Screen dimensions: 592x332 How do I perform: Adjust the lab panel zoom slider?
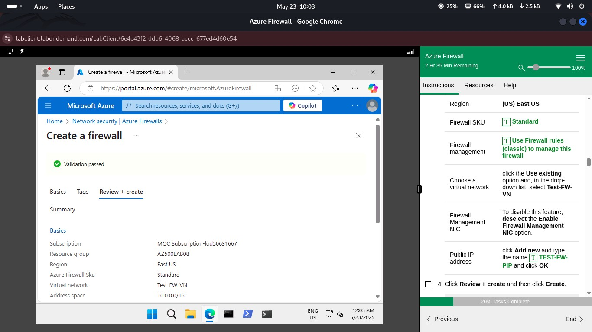click(x=536, y=67)
